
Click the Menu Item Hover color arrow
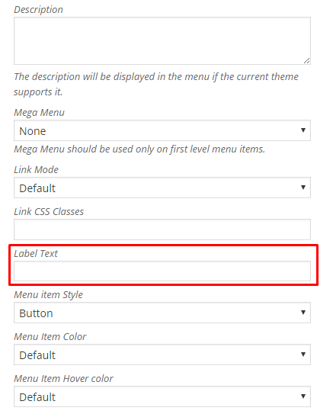coord(303,396)
